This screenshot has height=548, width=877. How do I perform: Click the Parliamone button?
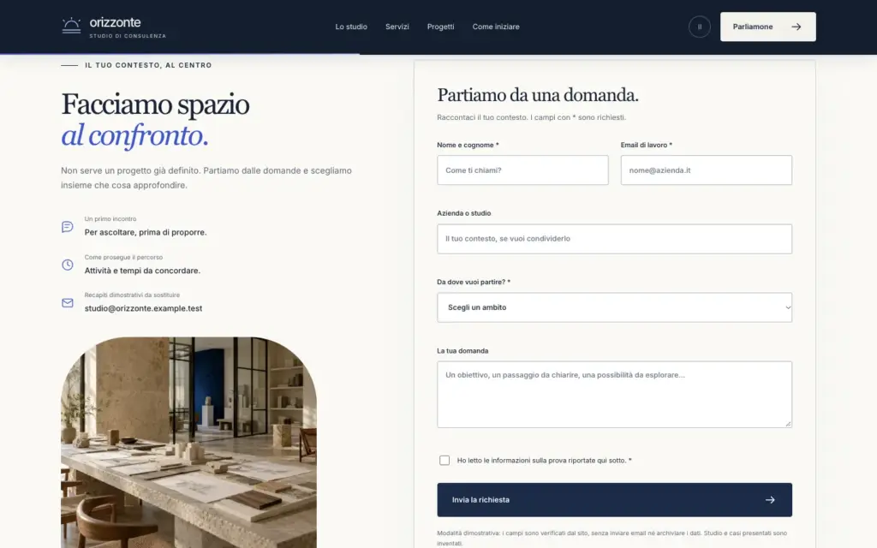point(767,27)
